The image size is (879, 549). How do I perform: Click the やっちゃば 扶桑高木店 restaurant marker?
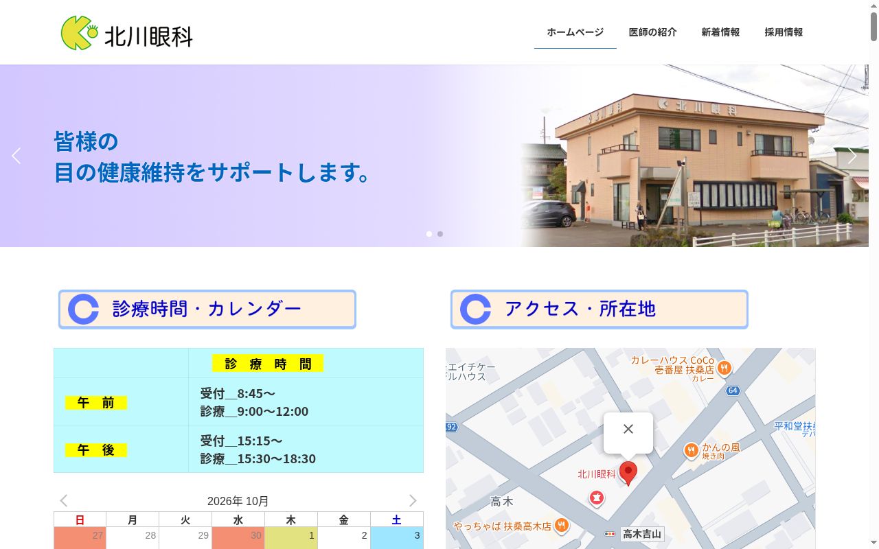(x=562, y=526)
